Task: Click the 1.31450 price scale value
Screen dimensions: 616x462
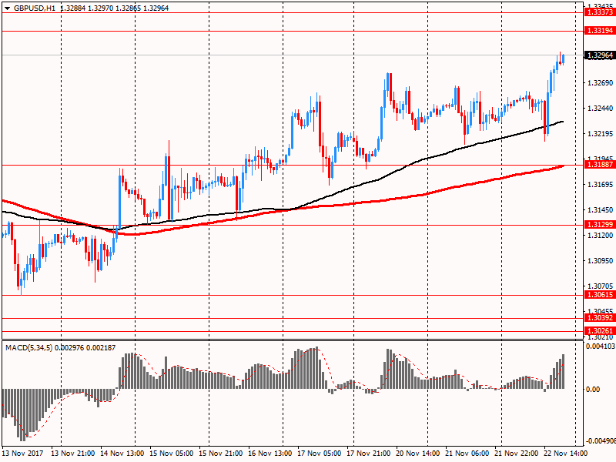Action: coord(601,210)
